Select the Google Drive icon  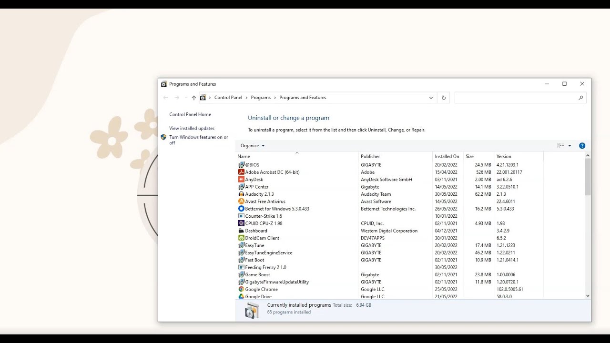click(241, 296)
